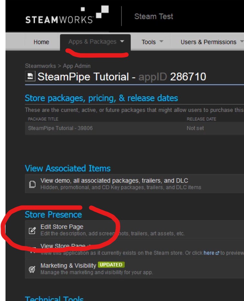Click the Edit Store Page pencil icon
Image resolution: width=244 pixels, height=301 pixels.
click(x=32, y=230)
